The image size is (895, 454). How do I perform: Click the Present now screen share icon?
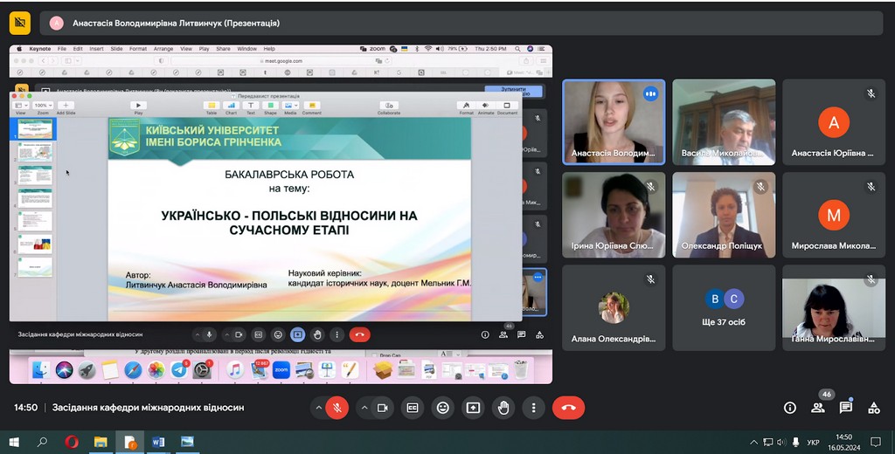click(473, 408)
